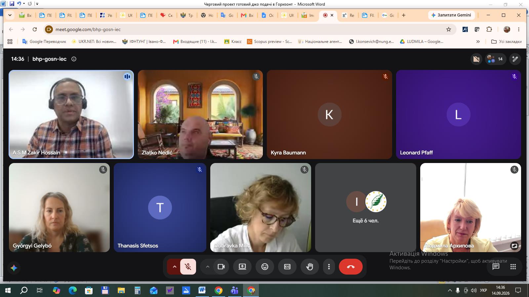The height and width of the screenshot is (297, 529).
Task: Click the Ещё 6 чел. participants tile
Action: tap(365, 208)
